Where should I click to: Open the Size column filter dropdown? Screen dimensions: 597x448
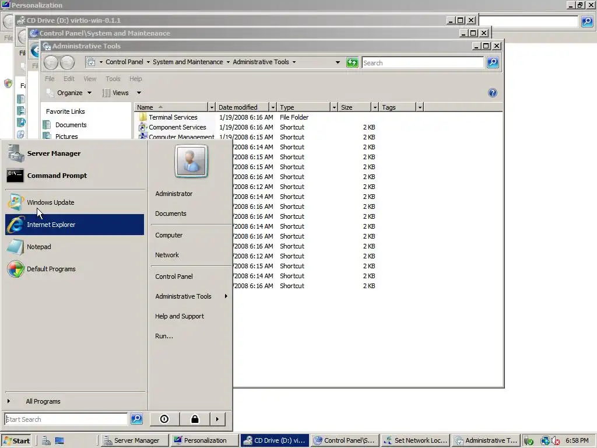pyautogui.click(x=375, y=107)
